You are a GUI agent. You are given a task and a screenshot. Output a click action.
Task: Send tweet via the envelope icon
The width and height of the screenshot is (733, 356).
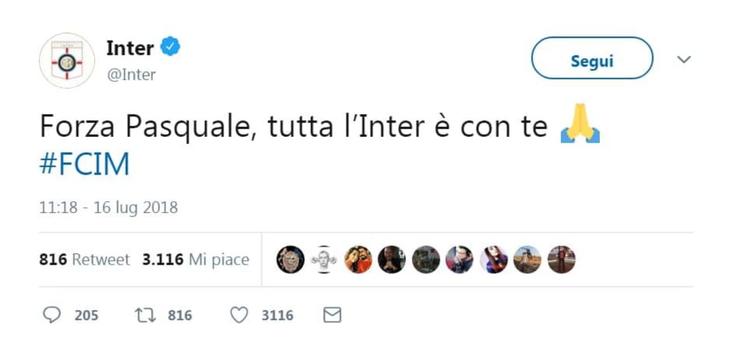click(x=333, y=315)
